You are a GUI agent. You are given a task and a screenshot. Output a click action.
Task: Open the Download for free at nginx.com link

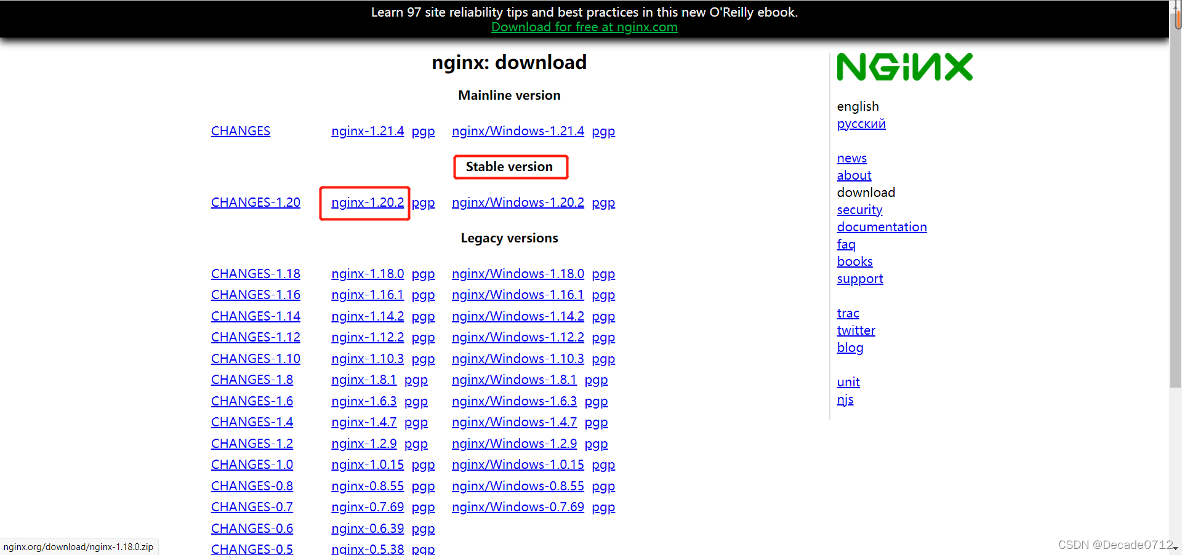(584, 27)
